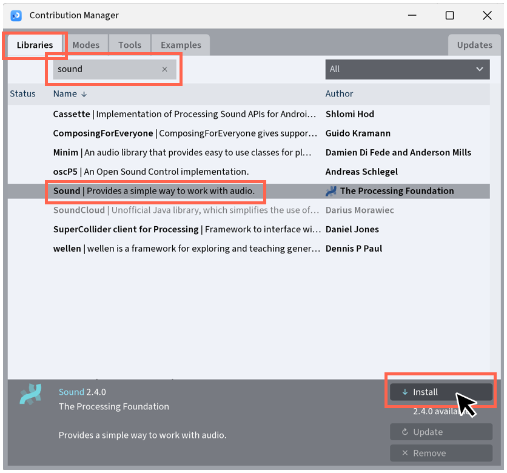Switch to the Tools tab
The image size is (507, 473).
click(x=130, y=45)
